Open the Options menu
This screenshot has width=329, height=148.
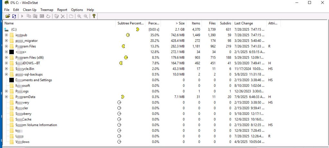77,10
